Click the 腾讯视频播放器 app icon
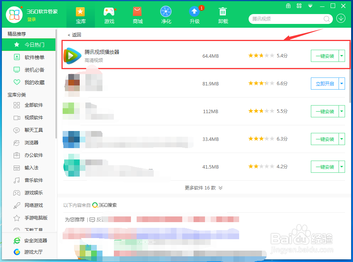The image size is (353, 262). click(72, 55)
